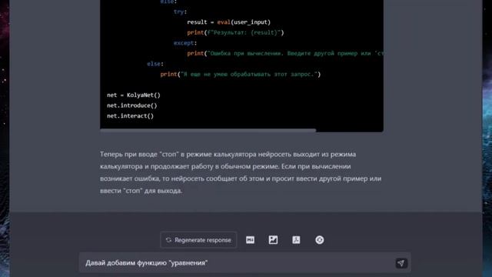Focus the message field containing "Давай добавим функцию"
The height and width of the screenshot is (277, 492).
tap(244, 263)
